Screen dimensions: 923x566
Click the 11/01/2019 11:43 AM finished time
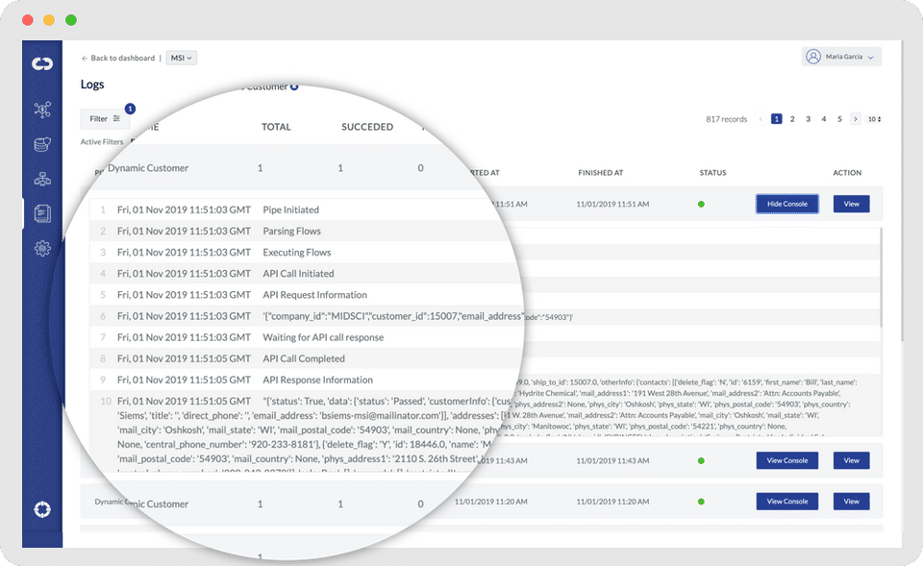[x=612, y=460]
